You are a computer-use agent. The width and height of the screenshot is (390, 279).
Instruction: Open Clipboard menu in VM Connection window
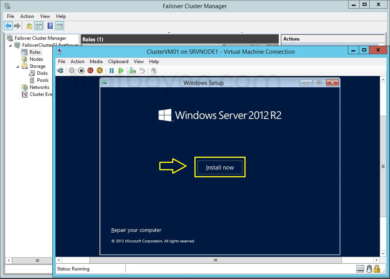118,61
